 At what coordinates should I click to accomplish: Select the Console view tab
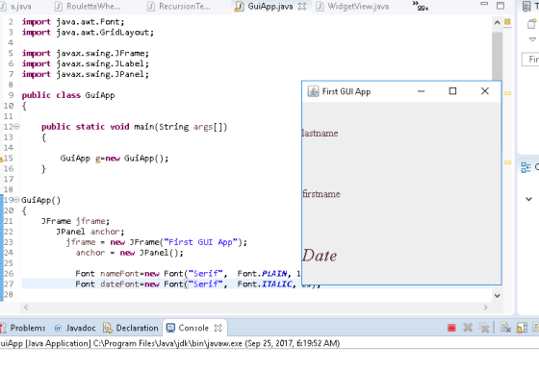(188, 328)
